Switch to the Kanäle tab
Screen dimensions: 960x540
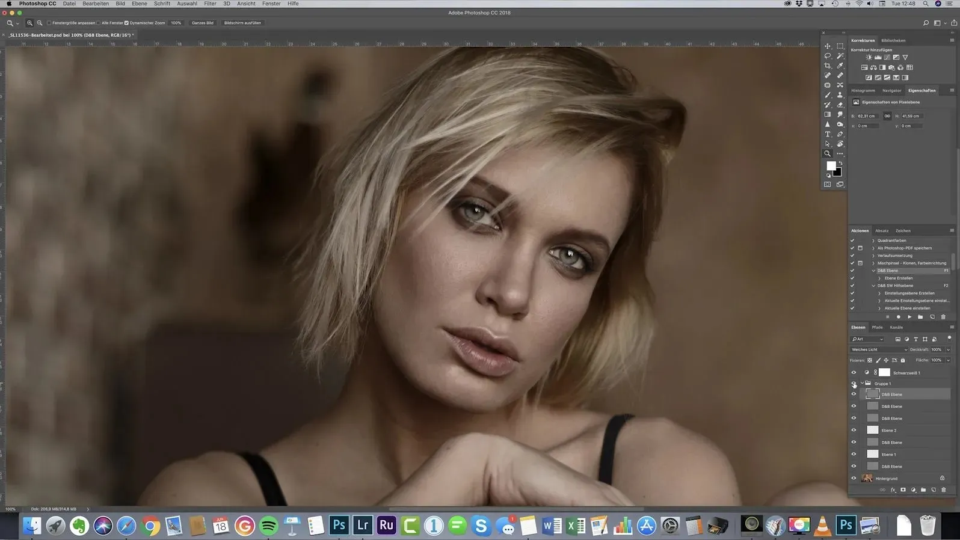[x=896, y=327]
